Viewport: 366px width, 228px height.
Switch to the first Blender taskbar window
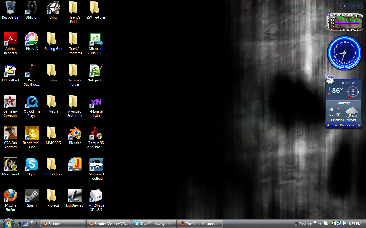63,224
